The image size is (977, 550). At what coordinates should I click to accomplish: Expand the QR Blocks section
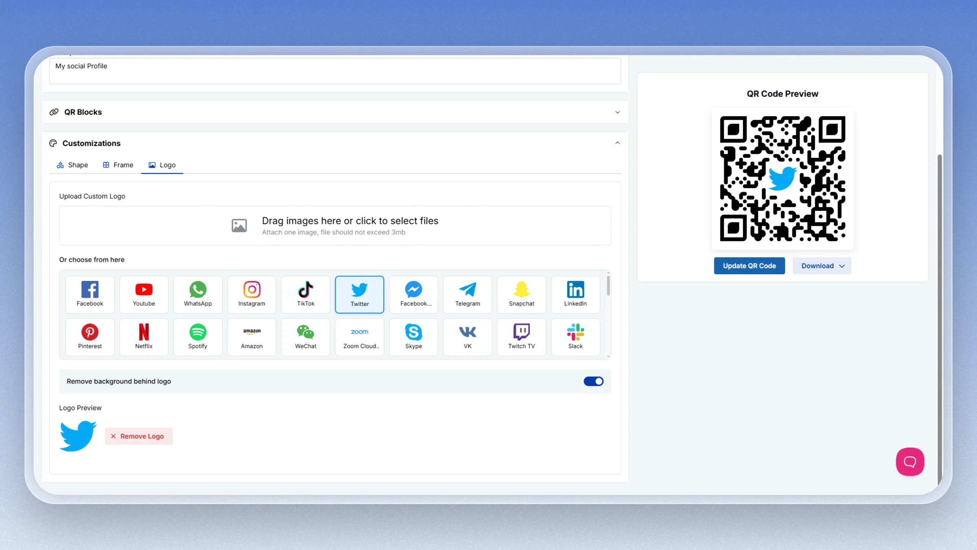[x=335, y=112]
